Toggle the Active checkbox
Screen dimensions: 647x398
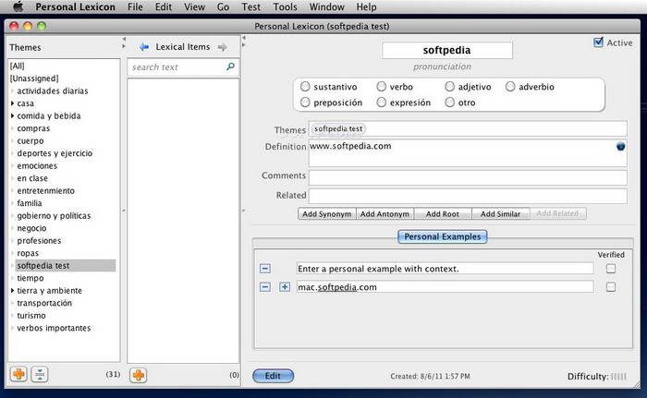(598, 42)
